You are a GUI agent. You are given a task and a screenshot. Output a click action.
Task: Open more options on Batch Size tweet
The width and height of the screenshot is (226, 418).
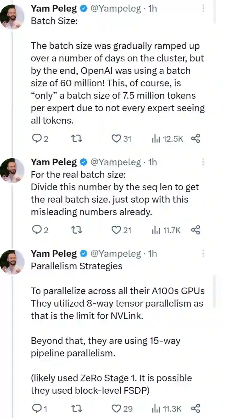point(203,9)
